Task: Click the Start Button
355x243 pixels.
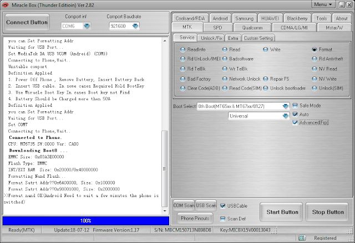Action: (x=282, y=212)
